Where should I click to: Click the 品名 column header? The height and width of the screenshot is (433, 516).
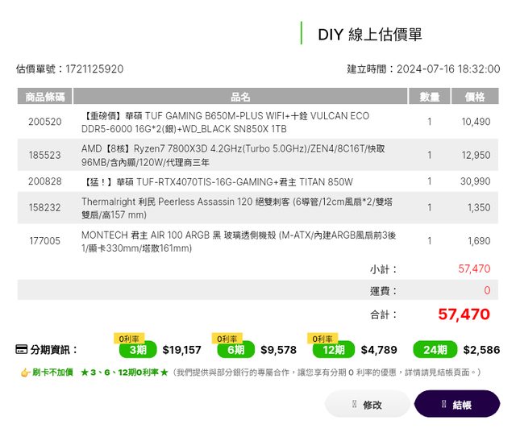point(240,97)
